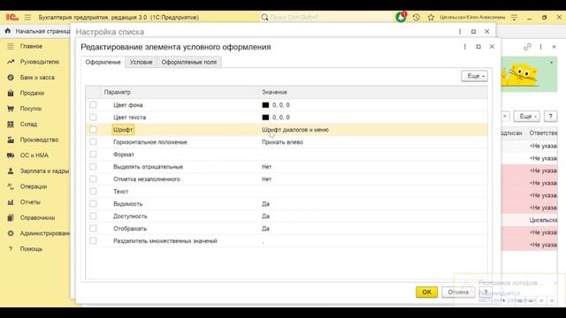
Task: Enable the Цвет фона checkbox
Action: 93,105
